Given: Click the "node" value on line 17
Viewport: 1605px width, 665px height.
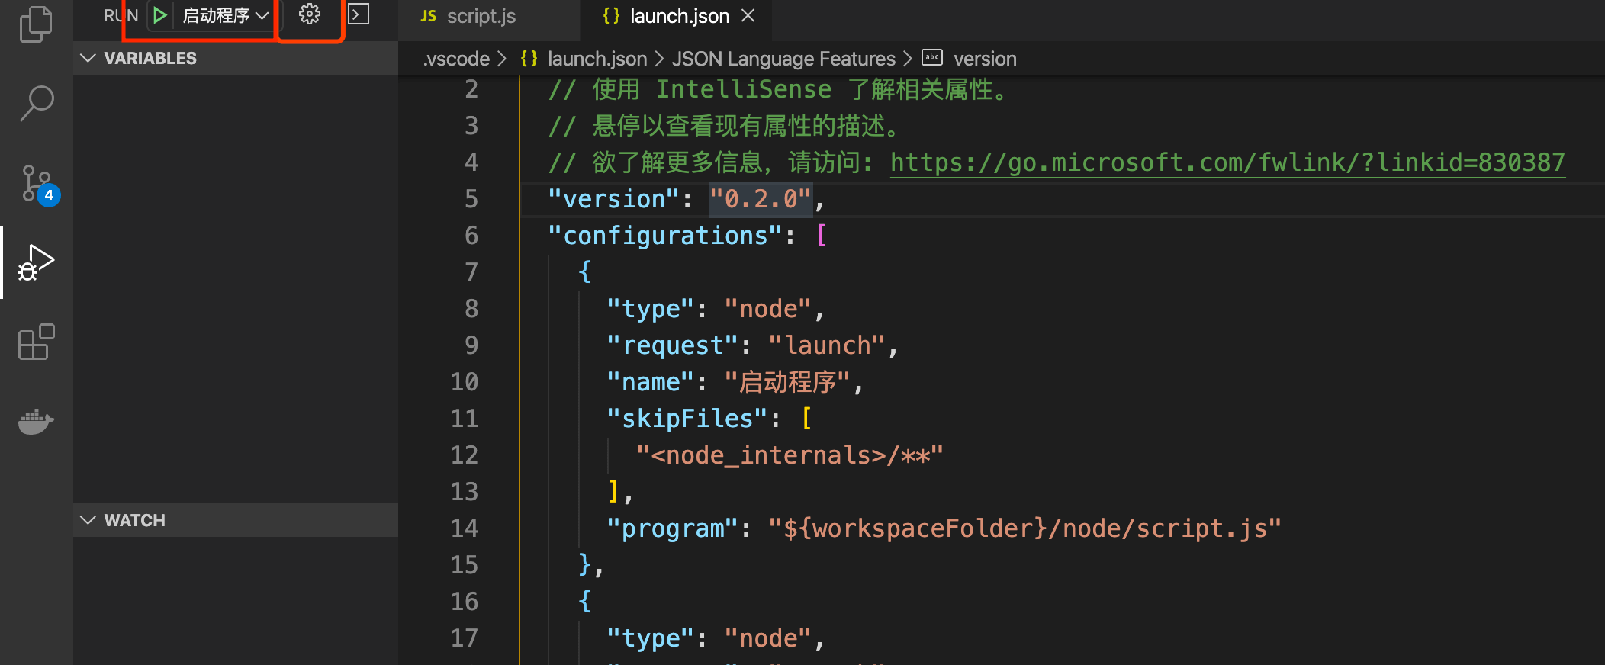Looking at the screenshot, I should click(x=768, y=638).
